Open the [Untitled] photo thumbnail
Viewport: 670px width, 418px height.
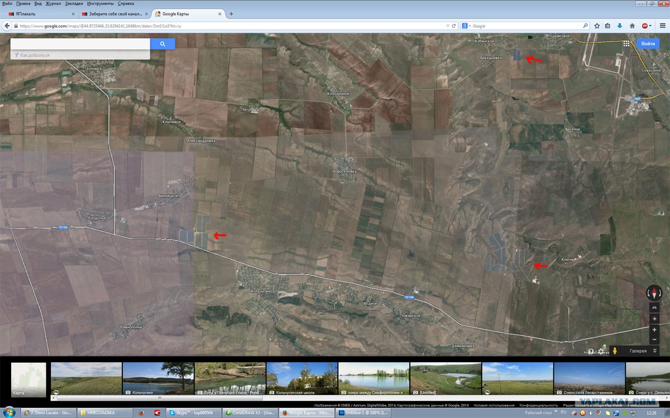click(446, 379)
